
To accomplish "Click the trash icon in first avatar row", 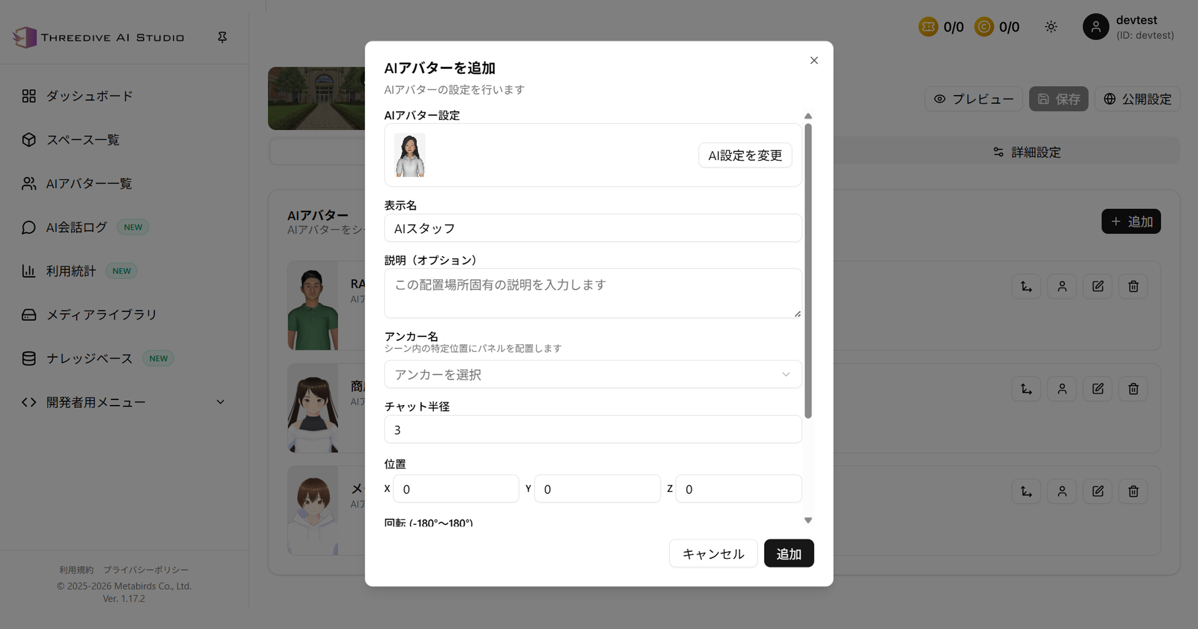I will (x=1134, y=286).
